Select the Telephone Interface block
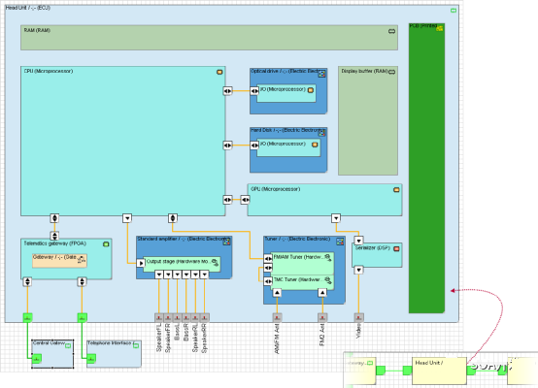 coord(114,354)
